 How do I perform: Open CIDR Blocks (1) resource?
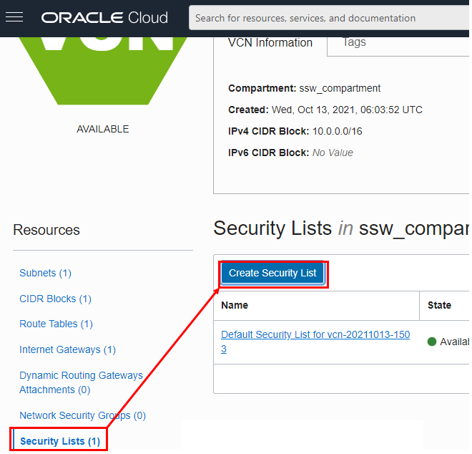pos(55,299)
